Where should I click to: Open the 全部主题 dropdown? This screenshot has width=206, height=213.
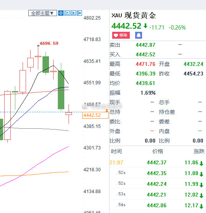[43, 13]
